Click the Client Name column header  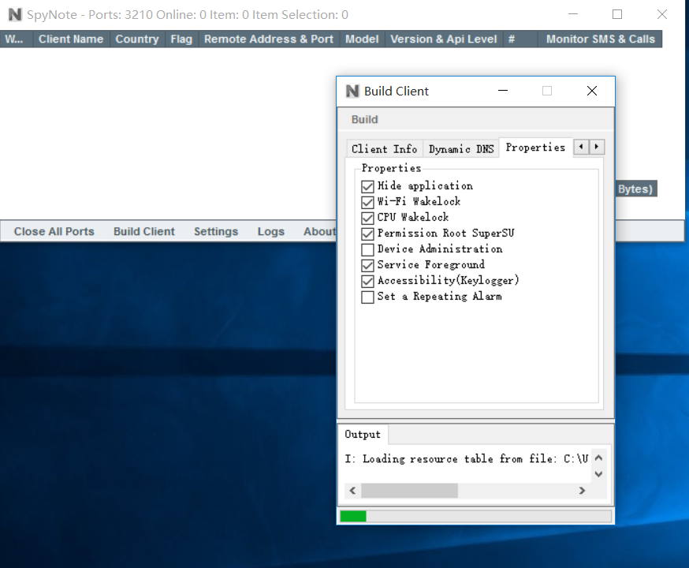pyautogui.click(x=71, y=39)
